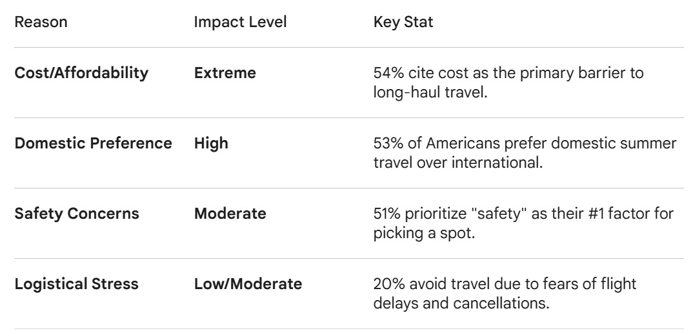Select the Safety Concerns row label
The height and width of the screenshot is (333, 693).
(77, 214)
